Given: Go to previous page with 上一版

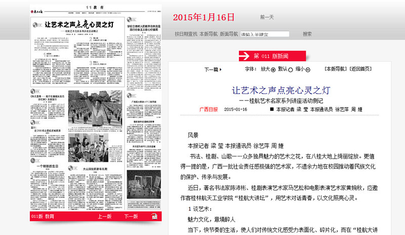Looking at the screenshot, I should click(105, 216).
